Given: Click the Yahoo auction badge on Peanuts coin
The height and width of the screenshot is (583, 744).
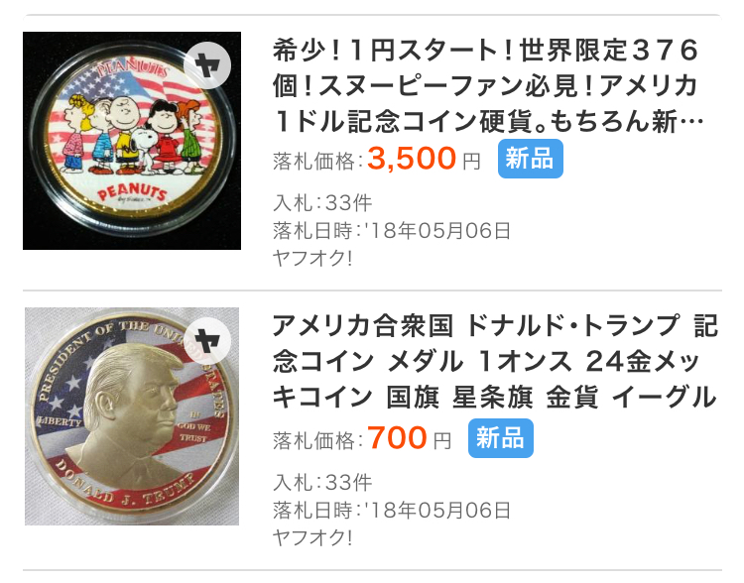Looking at the screenshot, I should (x=207, y=65).
